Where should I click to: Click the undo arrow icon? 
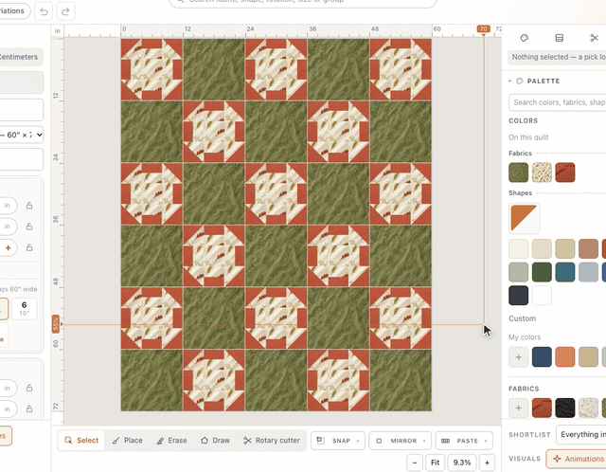coord(44,11)
